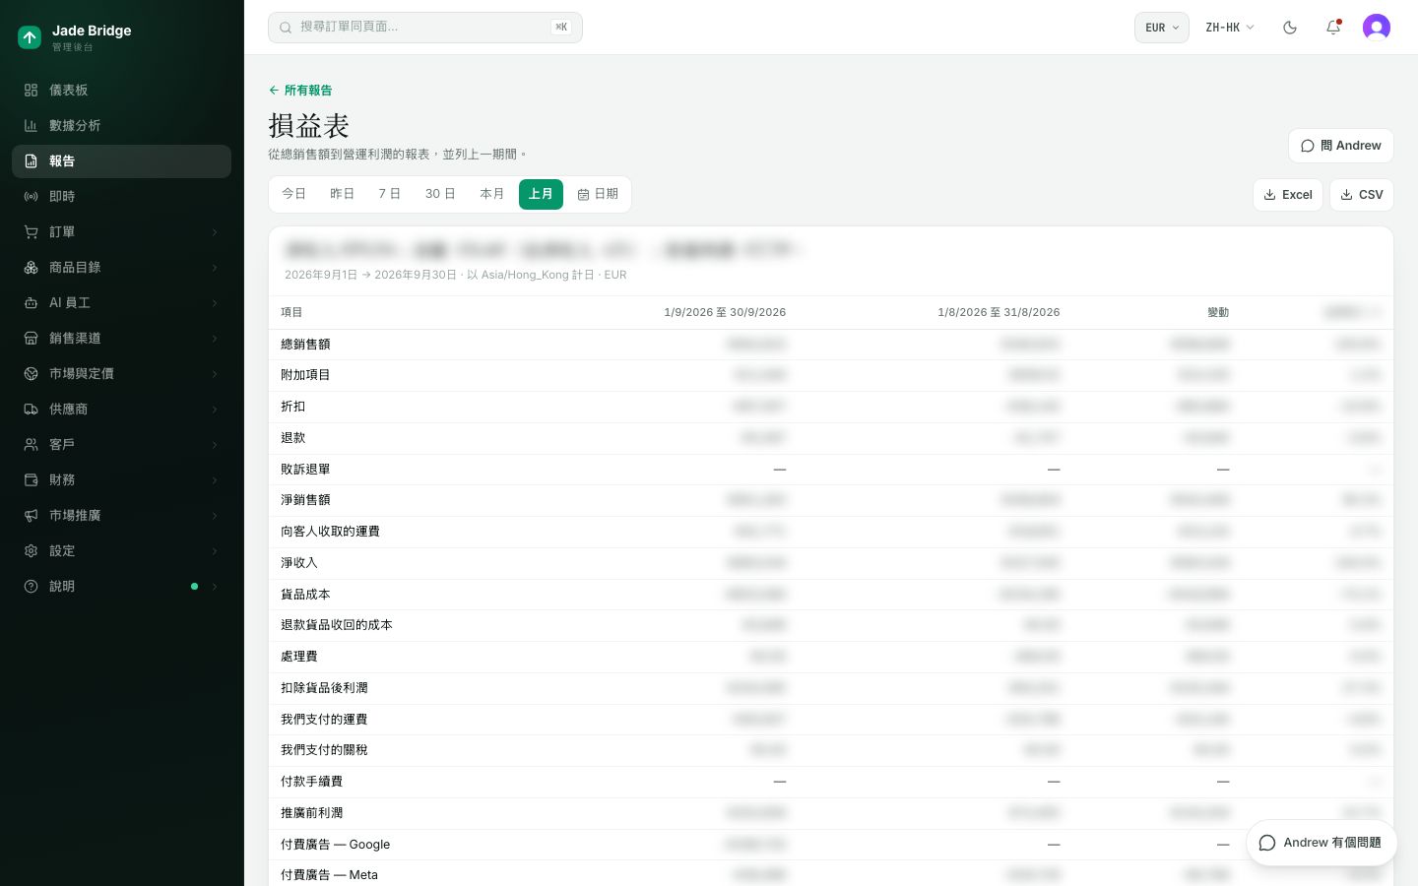The height and width of the screenshot is (886, 1418).
Task: Open the user avatar menu
Action: coord(1377,28)
